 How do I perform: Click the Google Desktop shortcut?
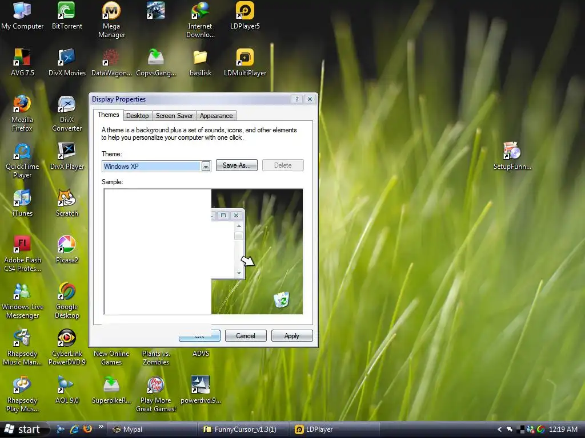[x=67, y=301]
